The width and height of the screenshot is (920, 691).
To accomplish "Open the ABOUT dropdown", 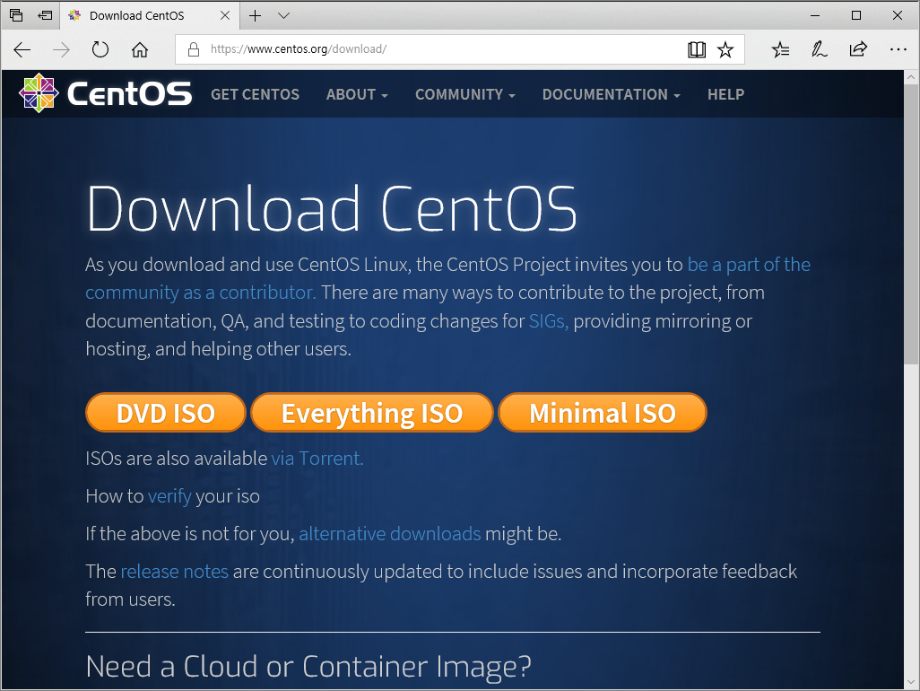I will tap(356, 94).
